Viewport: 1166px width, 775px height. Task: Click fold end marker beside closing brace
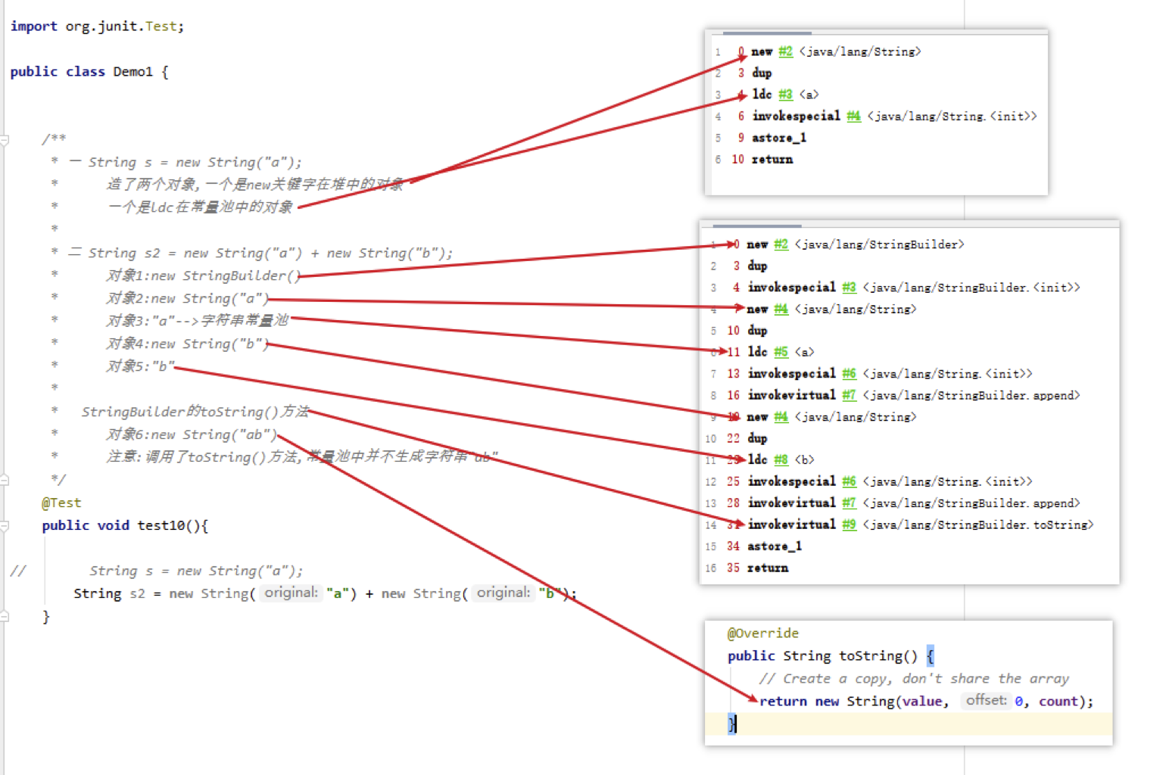pyautogui.click(x=4, y=617)
